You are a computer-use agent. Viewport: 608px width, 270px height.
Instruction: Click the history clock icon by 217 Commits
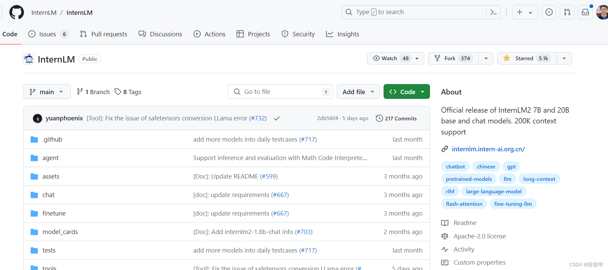(379, 118)
